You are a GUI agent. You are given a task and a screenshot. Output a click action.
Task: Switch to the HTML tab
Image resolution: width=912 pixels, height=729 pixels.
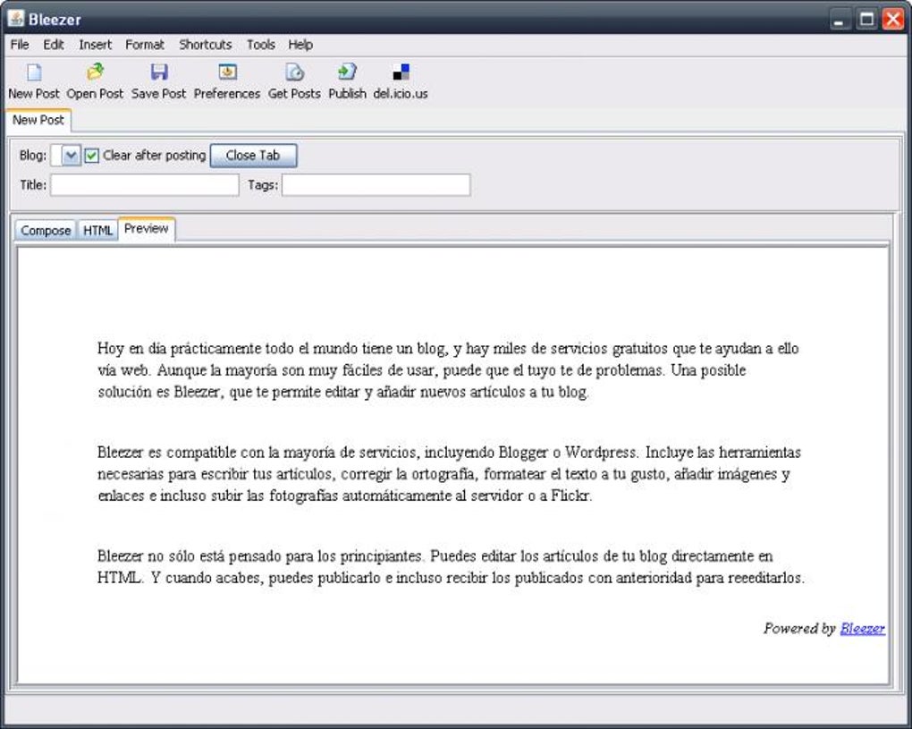pyautogui.click(x=97, y=230)
